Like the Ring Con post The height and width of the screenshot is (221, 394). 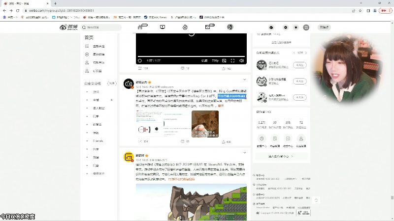coord(224,141)
